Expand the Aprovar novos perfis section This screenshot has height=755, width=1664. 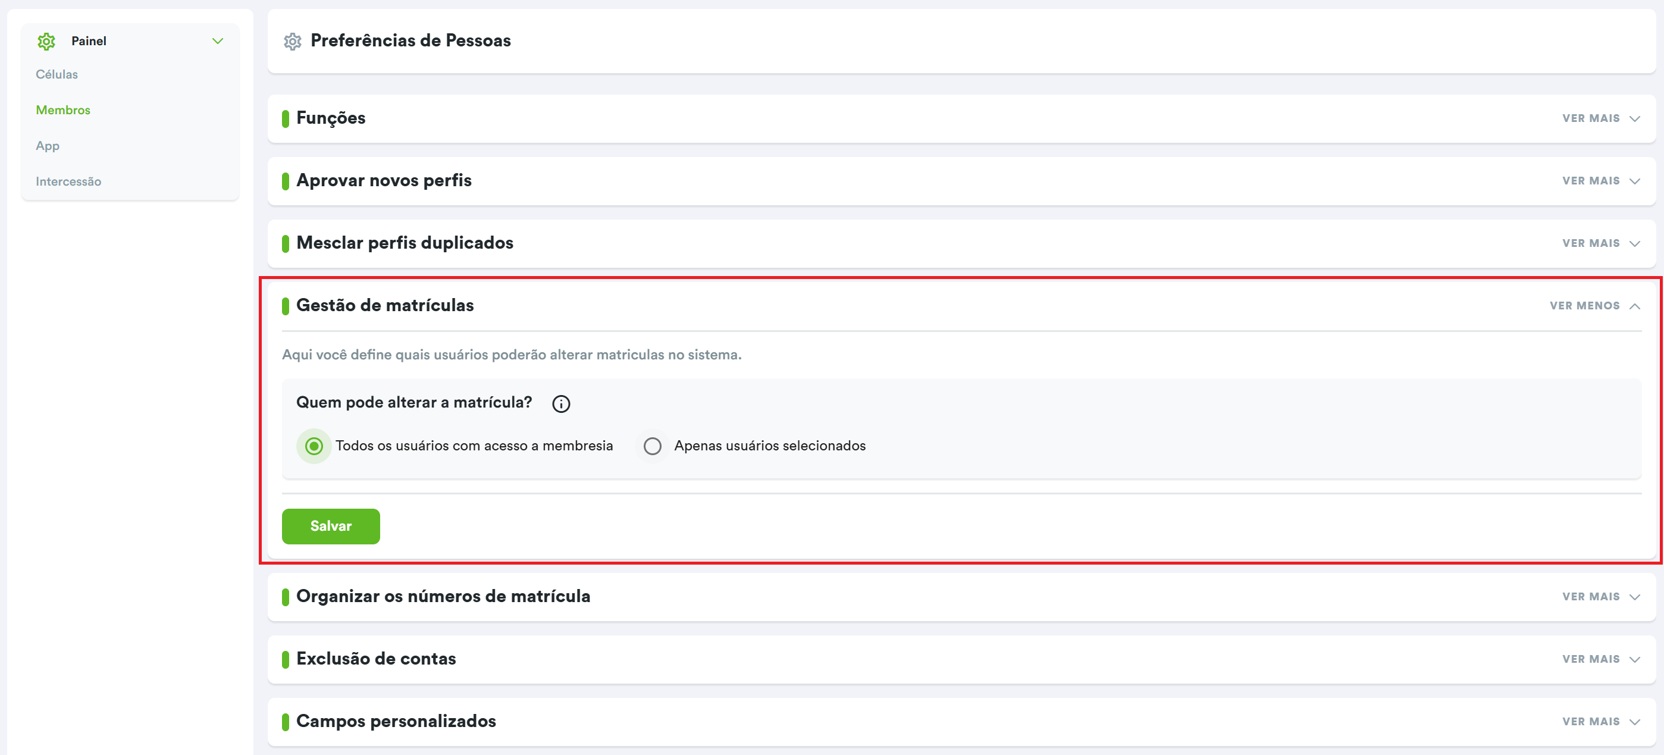(x=1600, y=181)
